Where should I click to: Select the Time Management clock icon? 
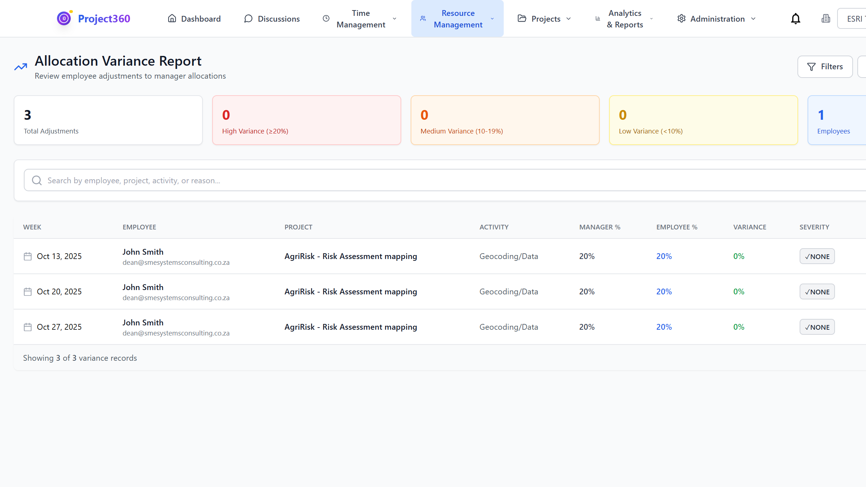point(326,18)
